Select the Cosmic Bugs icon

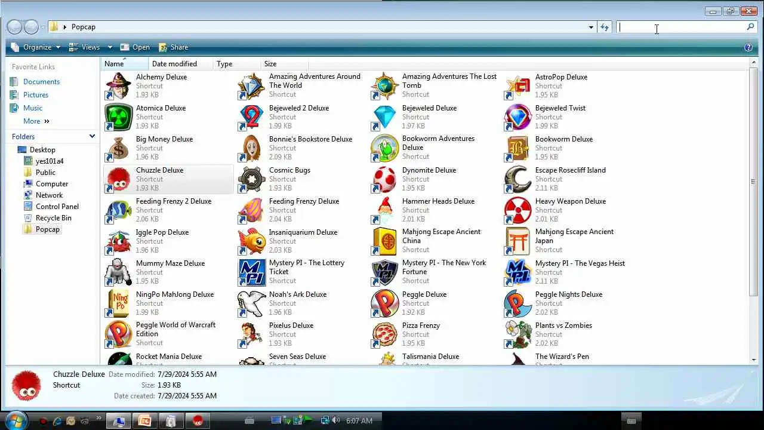[x=251, y=179]
